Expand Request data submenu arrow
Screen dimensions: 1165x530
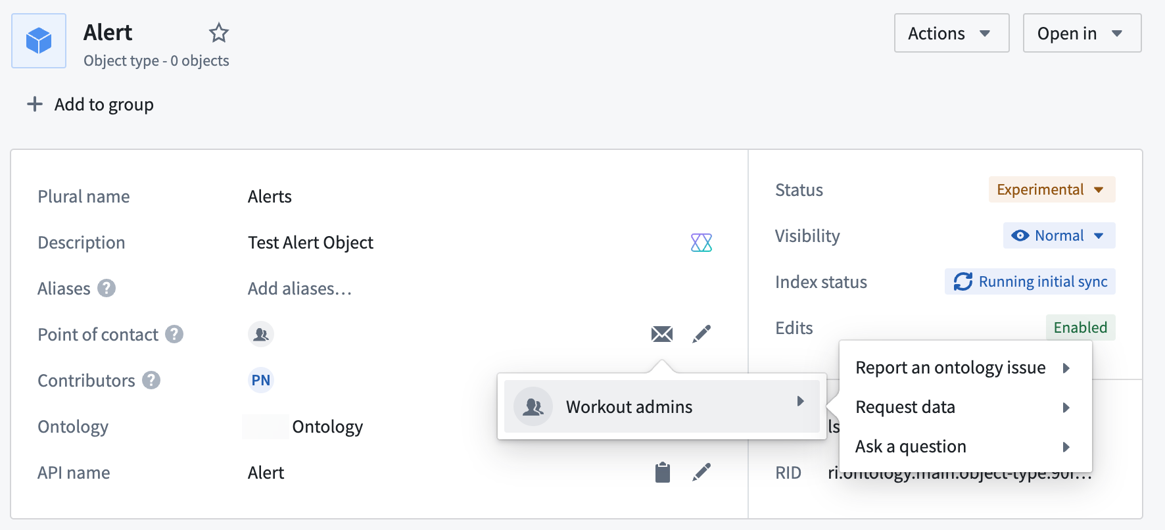1066,408
